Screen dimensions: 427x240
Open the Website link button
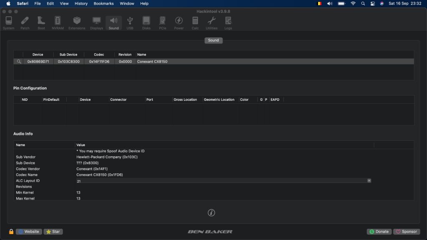(29, 232)
